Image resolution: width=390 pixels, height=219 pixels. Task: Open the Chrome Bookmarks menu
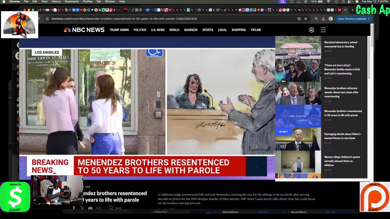tap(72, 2)
